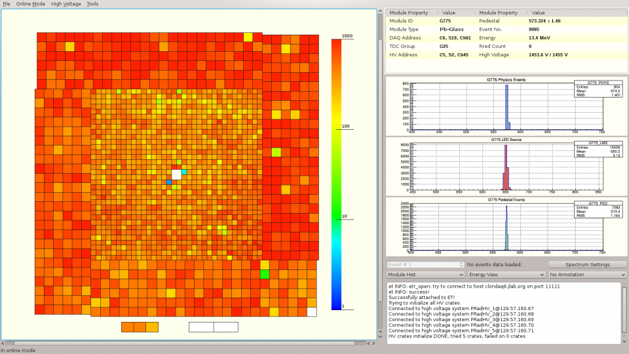The width and height of the screenshot is (629, 354).
Task: Click the orange three-box group below the detector
Action: coord(140,327)
